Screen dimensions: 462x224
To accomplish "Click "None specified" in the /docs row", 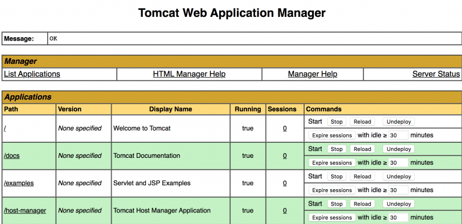I will point(80,156).
